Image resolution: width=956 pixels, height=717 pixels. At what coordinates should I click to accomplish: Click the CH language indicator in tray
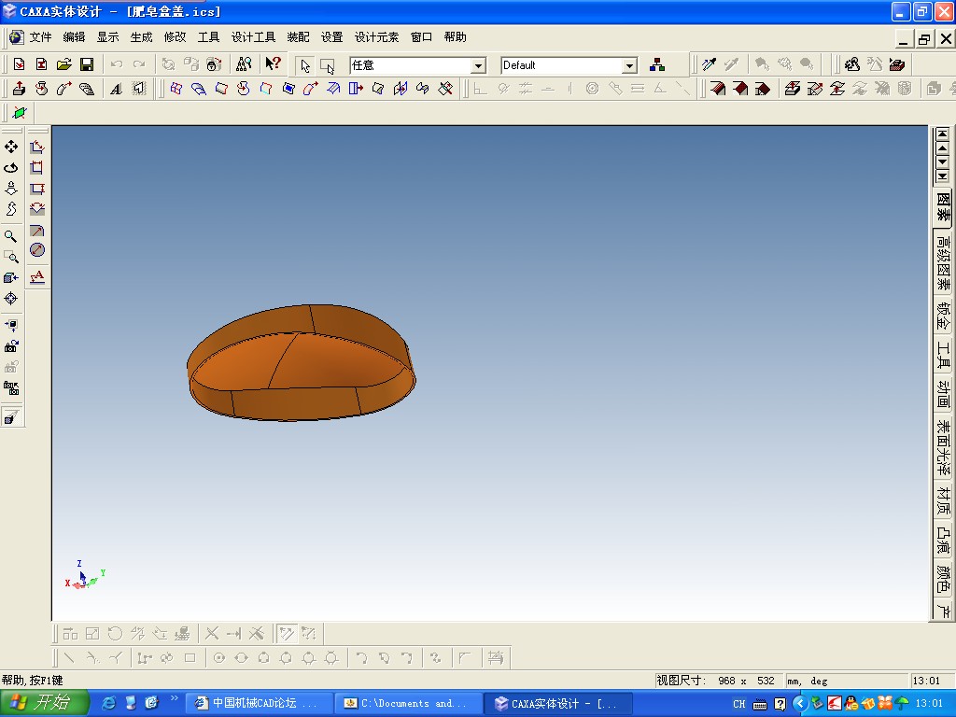click(739, 704)
